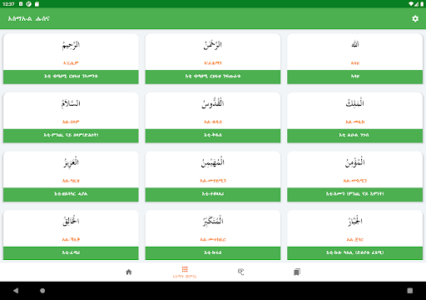
Task: Select the orange grid names tab
Action: tap(185, 272)
